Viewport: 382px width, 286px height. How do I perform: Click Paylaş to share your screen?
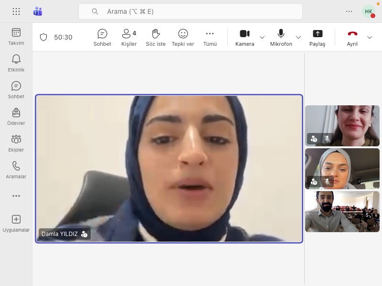click(317, 37)
